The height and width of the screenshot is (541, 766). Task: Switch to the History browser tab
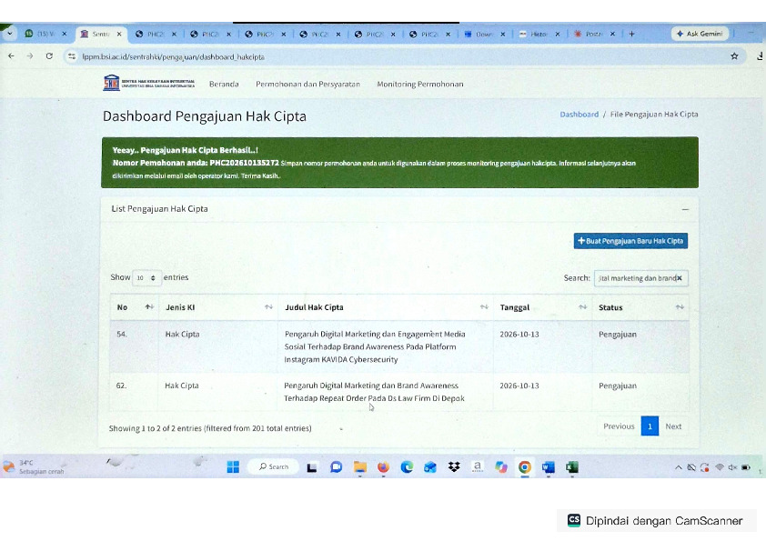pyautogui.click(x=539, y=35)
